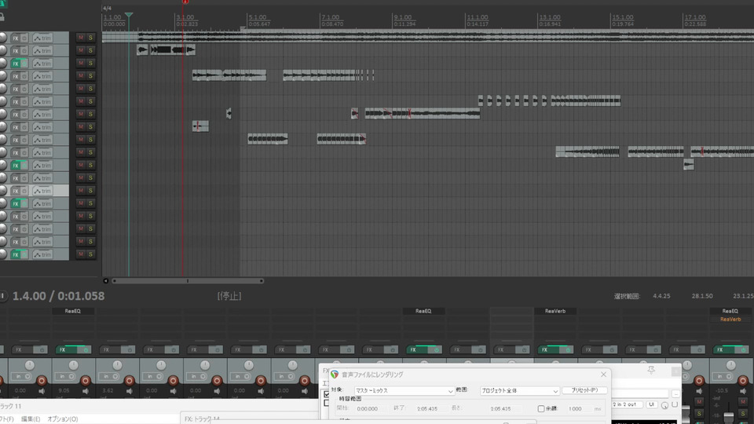
Task: Solo the first track in track panel
Action: click(x=90, y=38)
